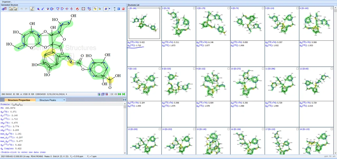This screenshot has height=159, width=337.
Task: Toggle 1H shift display
Action: coord(100,9)
